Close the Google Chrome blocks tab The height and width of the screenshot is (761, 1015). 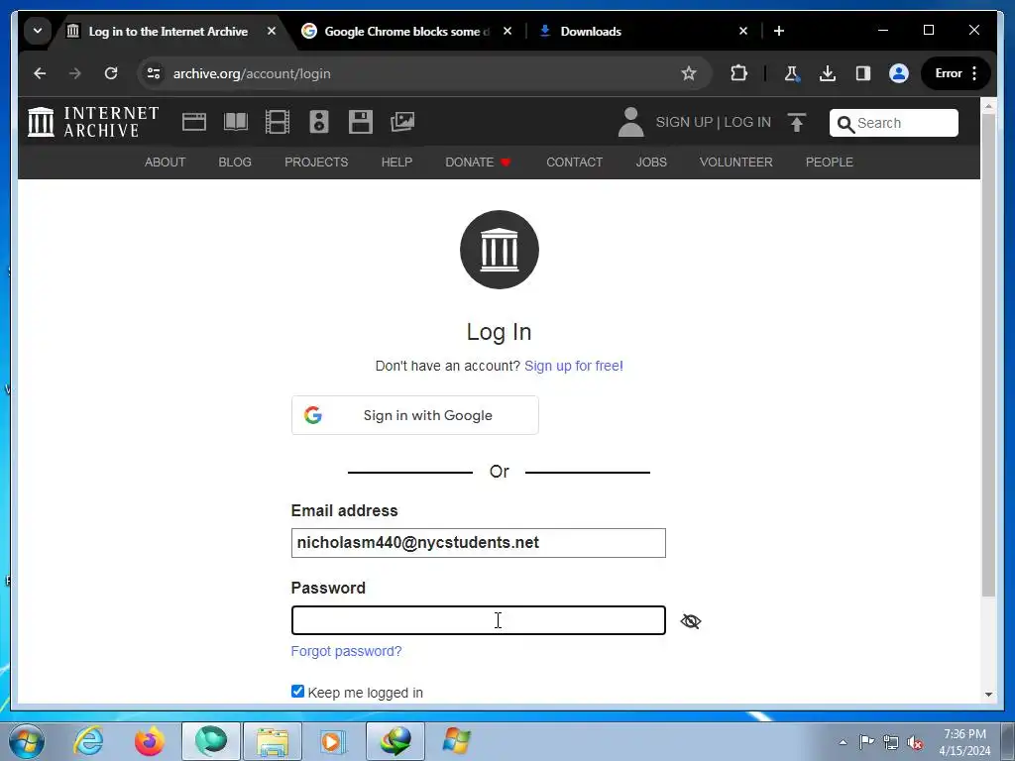tap(507, 31)
